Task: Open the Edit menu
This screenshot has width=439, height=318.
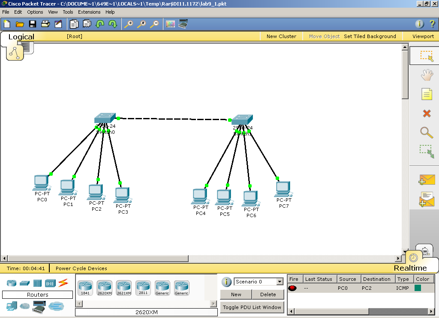Action: [x=18, y=12]
